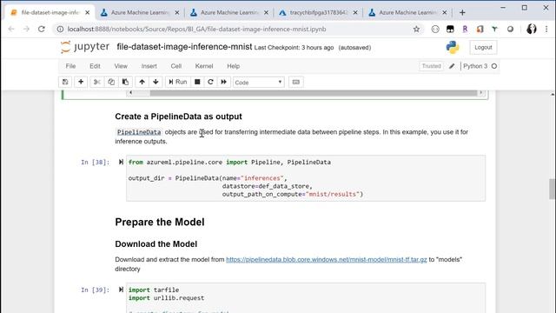Copy selected cells icon
Viewport: 556px width, 313px height.
[x=111, y=82]
